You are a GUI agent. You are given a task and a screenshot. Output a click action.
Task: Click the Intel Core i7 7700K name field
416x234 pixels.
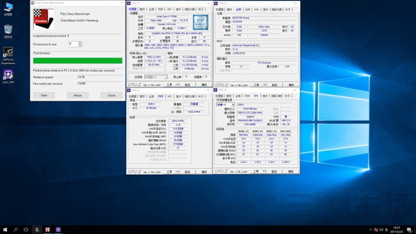point(167,17)
